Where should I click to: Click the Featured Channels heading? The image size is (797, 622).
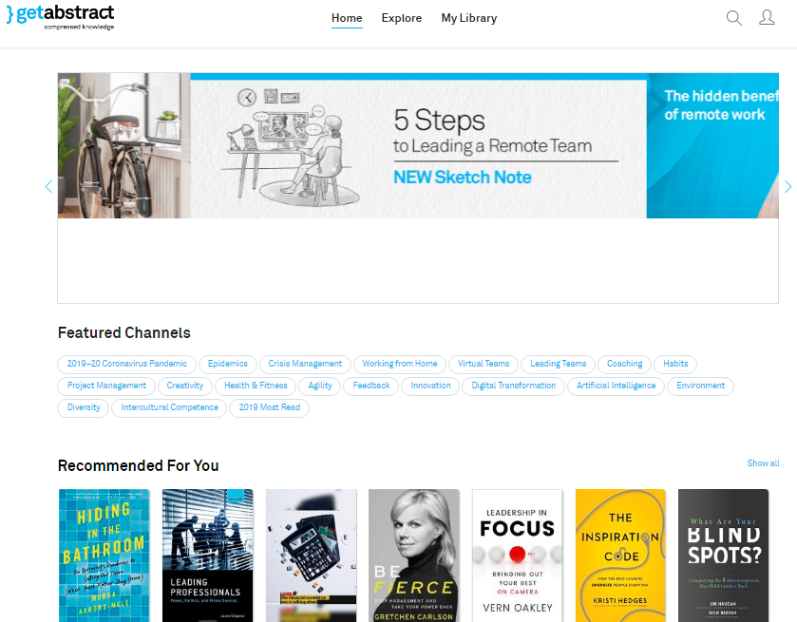click(x=124, y=333)
